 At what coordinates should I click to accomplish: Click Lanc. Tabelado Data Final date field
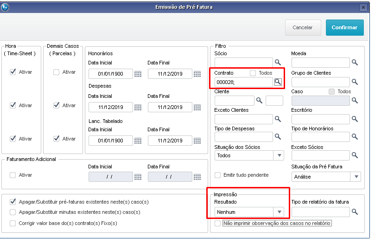pos(170,141)
